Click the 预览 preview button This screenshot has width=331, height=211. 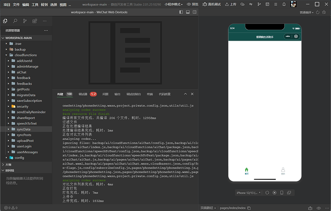192,4
